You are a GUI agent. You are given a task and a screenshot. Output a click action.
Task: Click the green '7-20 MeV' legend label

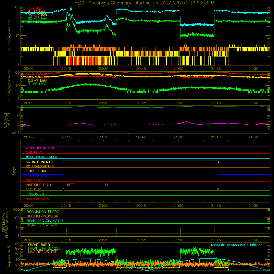pyautogui.click(x=37, y=84)
